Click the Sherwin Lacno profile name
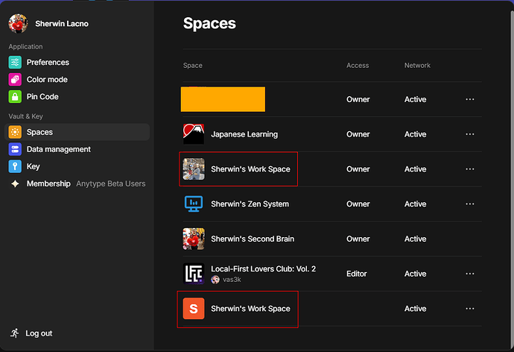 pyautogui.click(x=62, y=24)
